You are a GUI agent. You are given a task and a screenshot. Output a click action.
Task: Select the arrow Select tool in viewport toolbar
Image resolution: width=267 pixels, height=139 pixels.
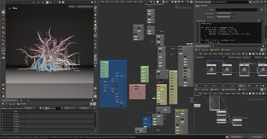click(x=3, y=8)
